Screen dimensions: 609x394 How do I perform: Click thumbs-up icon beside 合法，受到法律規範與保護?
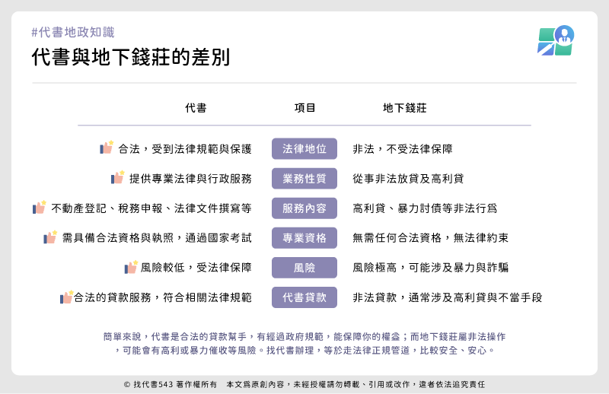point(107,148)
